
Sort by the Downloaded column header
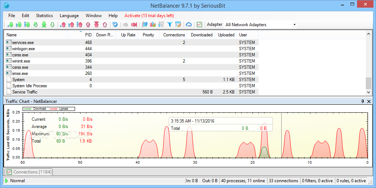point(201,35)
